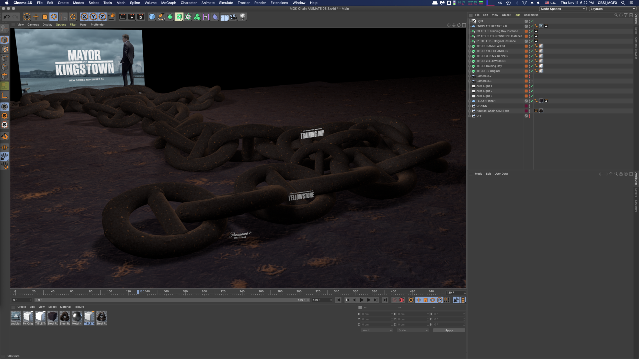Select the Live Selection tool
This screenshot has height=359, width=639.
27,17
